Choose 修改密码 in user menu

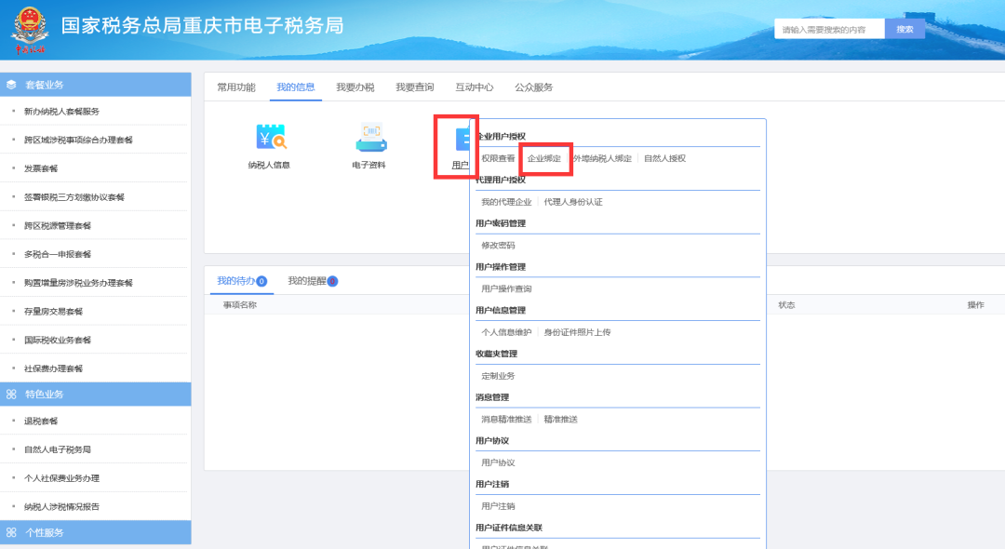coord(498,246)
